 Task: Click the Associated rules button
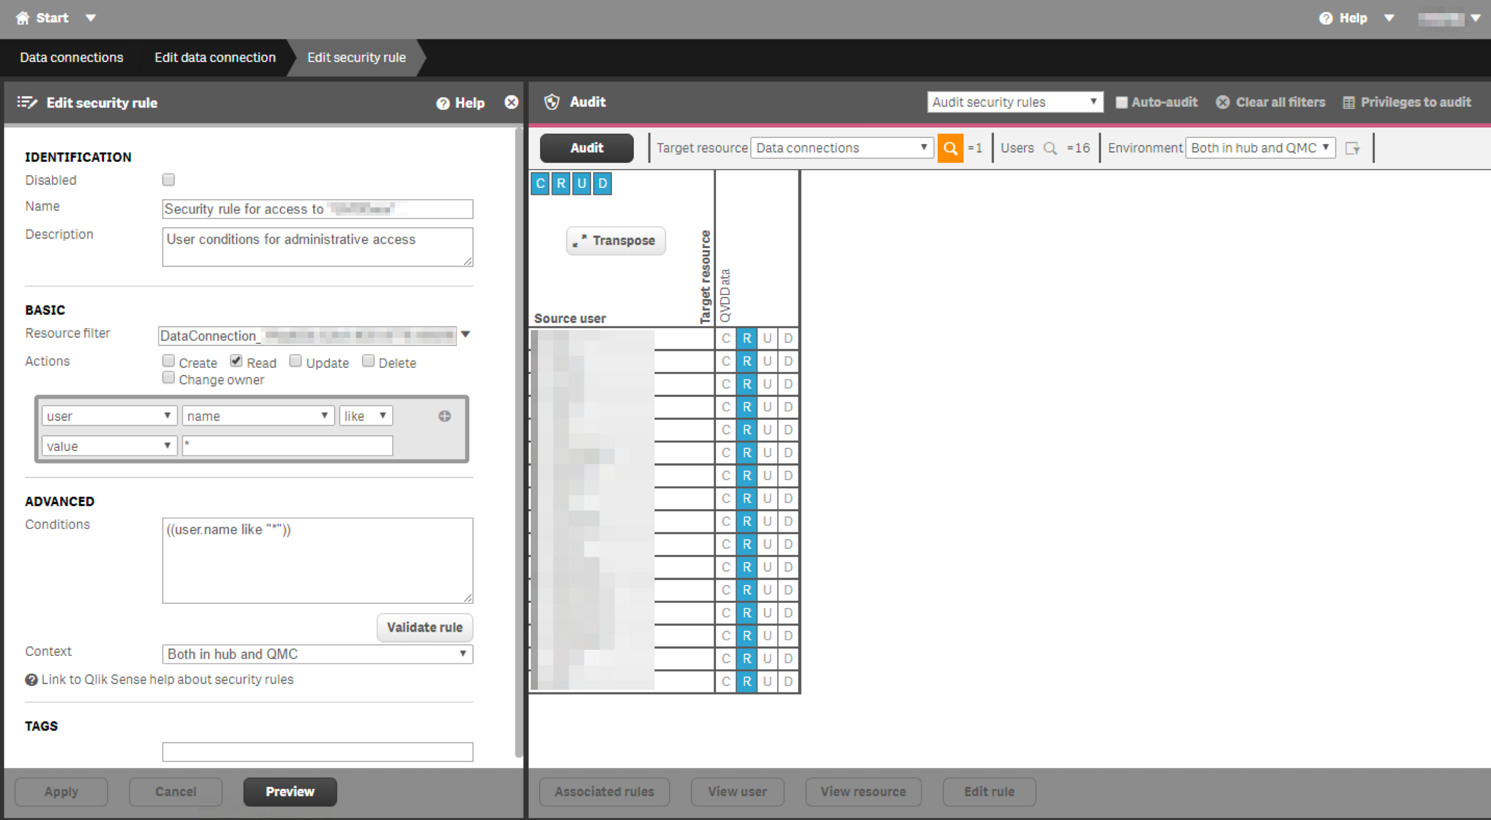pyautogui.click(x=604, y=792)
